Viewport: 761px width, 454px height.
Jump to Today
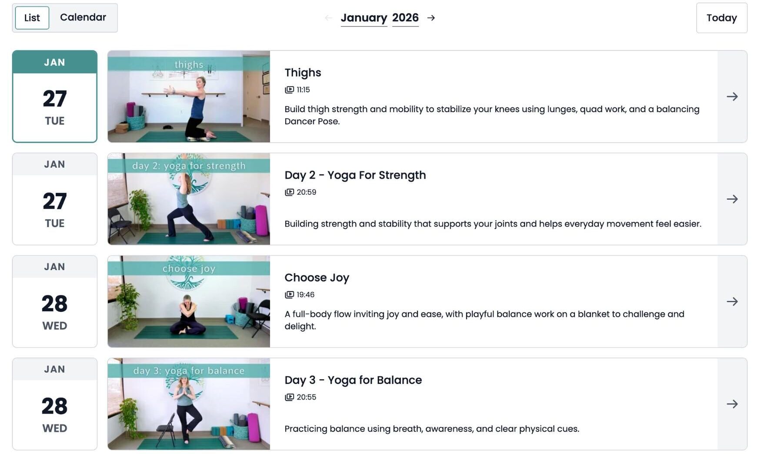click(721, 18)
